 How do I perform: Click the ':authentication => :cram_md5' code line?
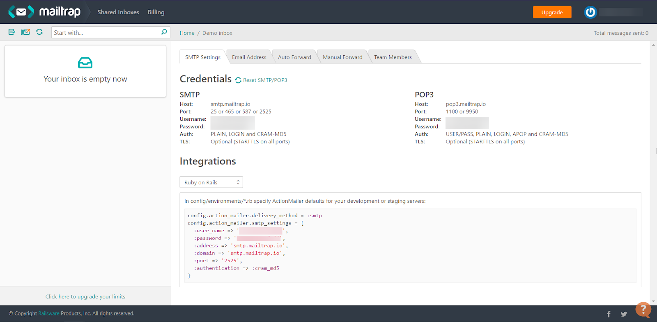click(x=237, y=268)
